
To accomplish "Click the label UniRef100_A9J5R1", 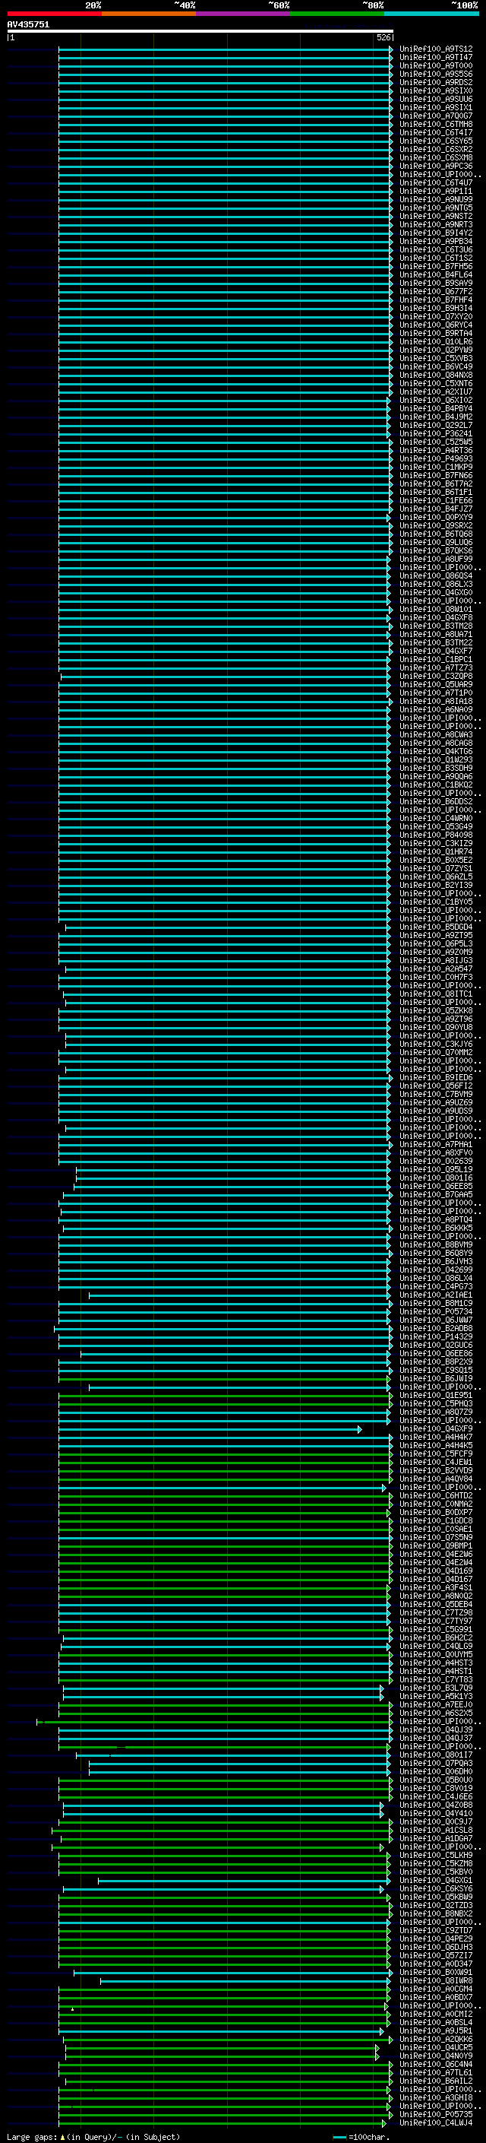I will pyautogui.click(x=436, y=2030).
